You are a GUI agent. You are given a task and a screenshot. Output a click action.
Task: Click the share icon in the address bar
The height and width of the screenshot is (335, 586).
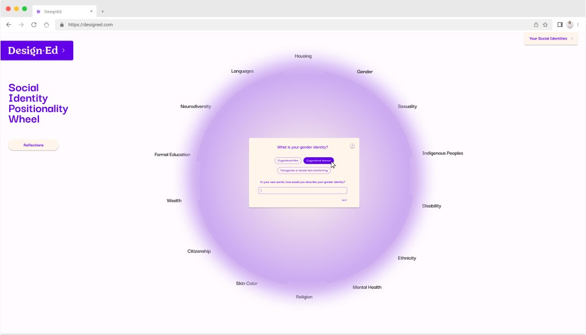[536, 25]
